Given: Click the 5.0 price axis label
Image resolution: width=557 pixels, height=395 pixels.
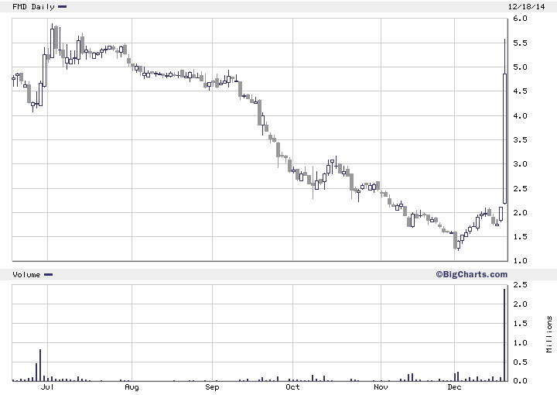Looking at the screenshot, I should click(x=520, y=67).
